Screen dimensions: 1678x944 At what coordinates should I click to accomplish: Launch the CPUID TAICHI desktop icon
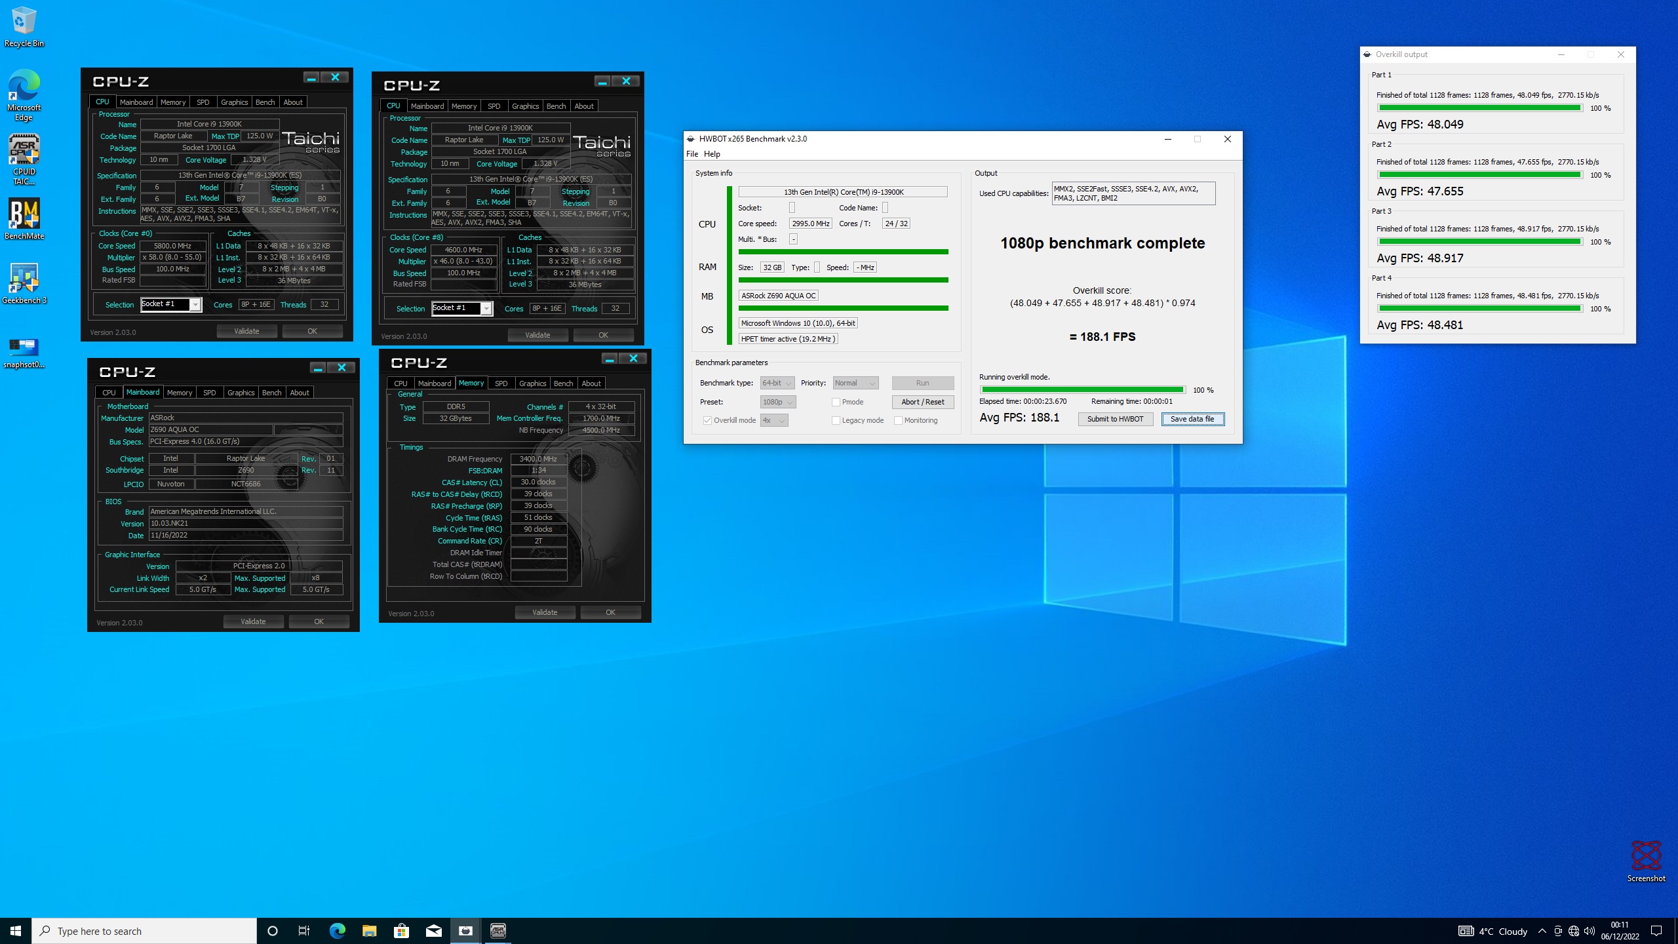[24, 160]
